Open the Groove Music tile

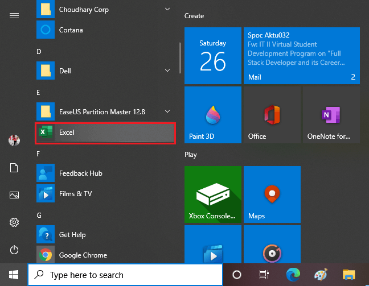coord(272,244)
